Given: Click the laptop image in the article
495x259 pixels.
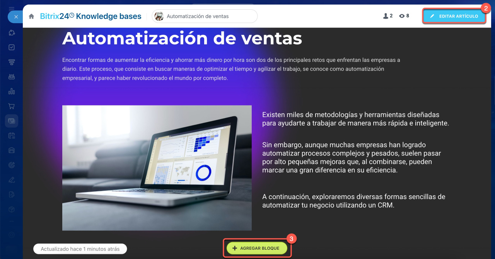Looking at the screenshot, I should tap(157, 168).
